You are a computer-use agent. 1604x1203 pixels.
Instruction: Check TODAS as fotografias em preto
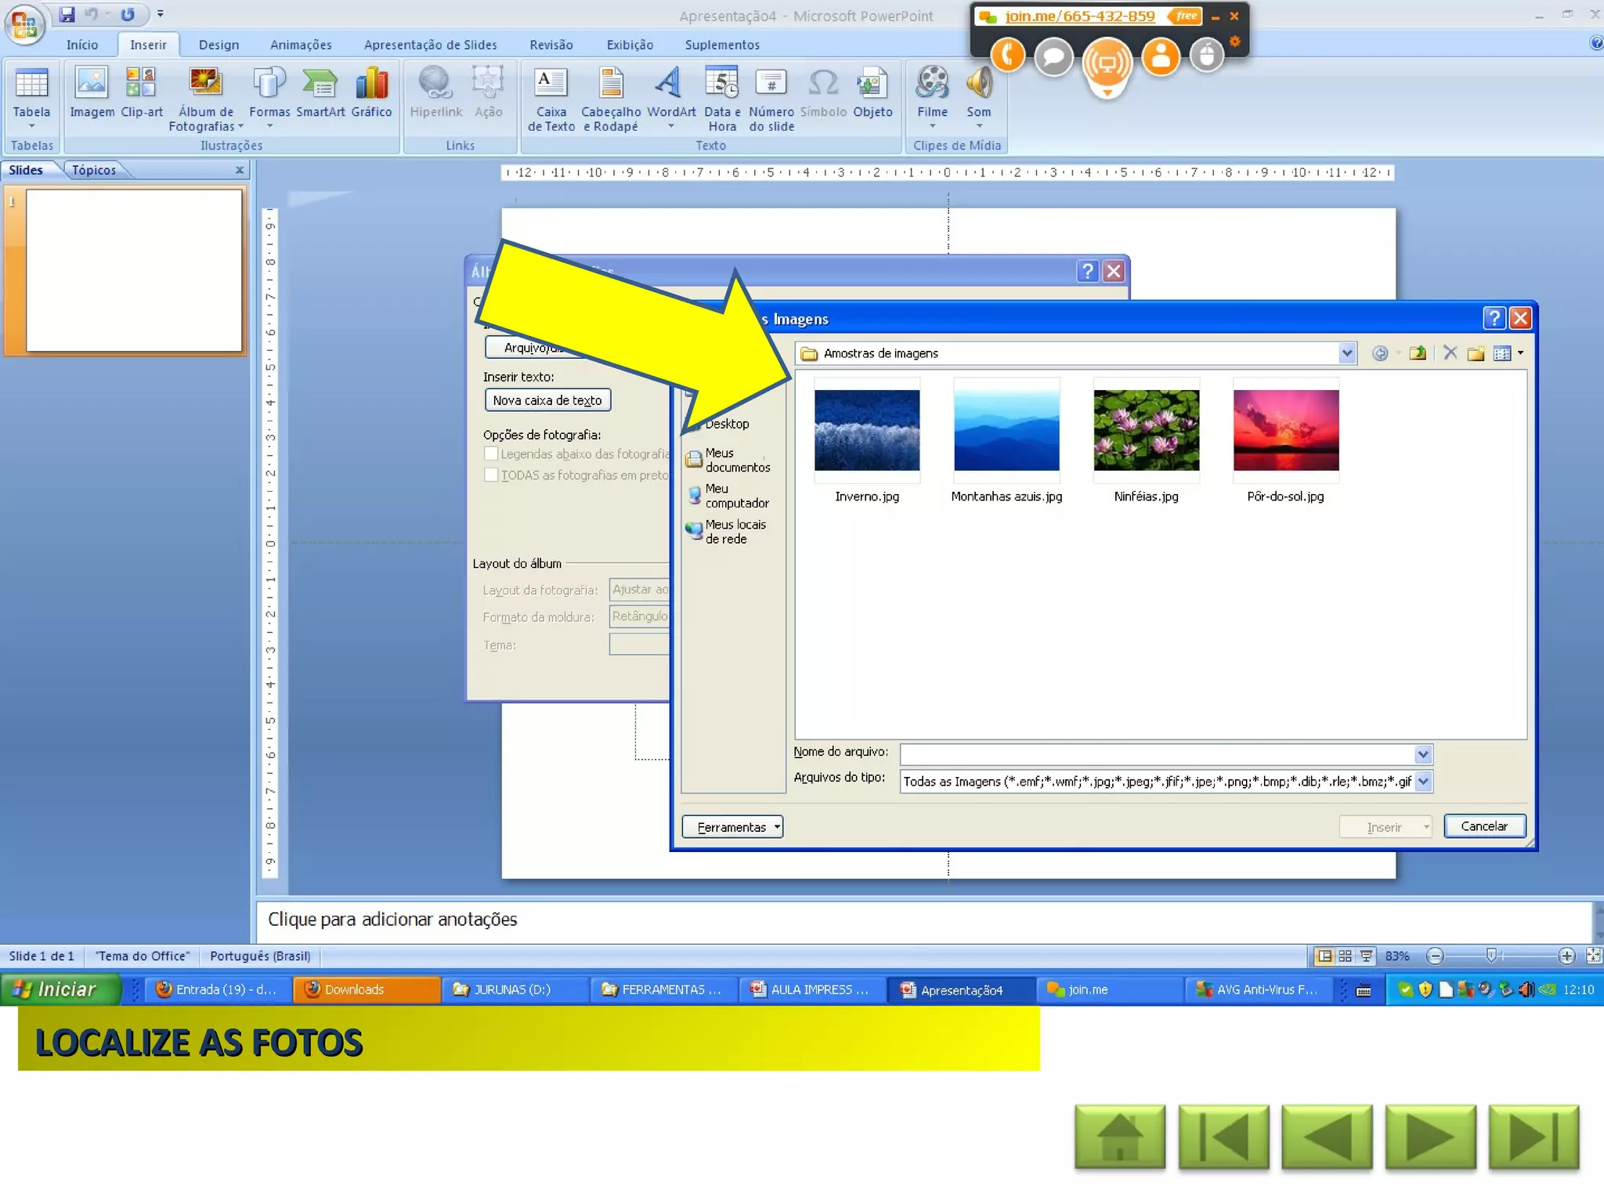click(491, 475)
